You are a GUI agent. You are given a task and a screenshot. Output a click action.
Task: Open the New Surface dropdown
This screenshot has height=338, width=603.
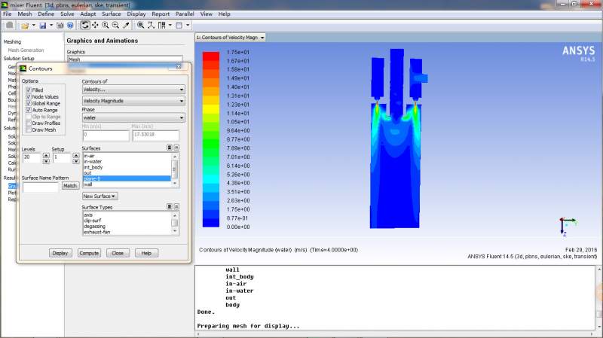(99, 196)
